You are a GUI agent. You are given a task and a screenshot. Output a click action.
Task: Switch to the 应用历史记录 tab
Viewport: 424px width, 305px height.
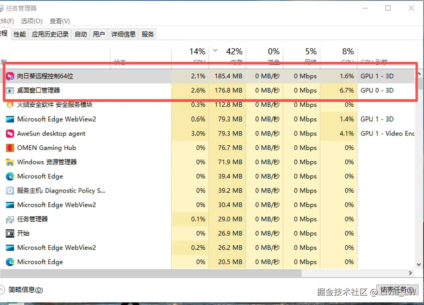(x=50, y=34)
